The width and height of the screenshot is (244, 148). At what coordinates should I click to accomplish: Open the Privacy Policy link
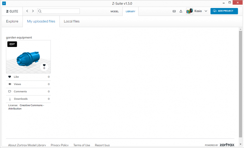[60, 145]
